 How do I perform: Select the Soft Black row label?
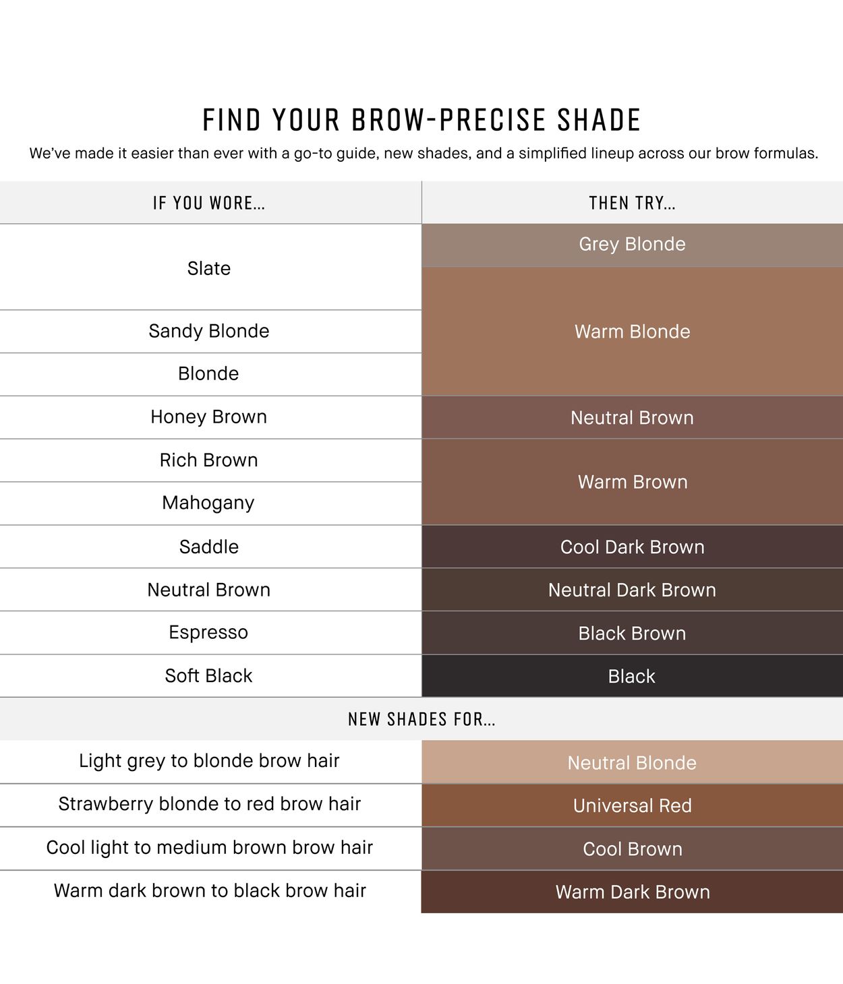point(209,675)
